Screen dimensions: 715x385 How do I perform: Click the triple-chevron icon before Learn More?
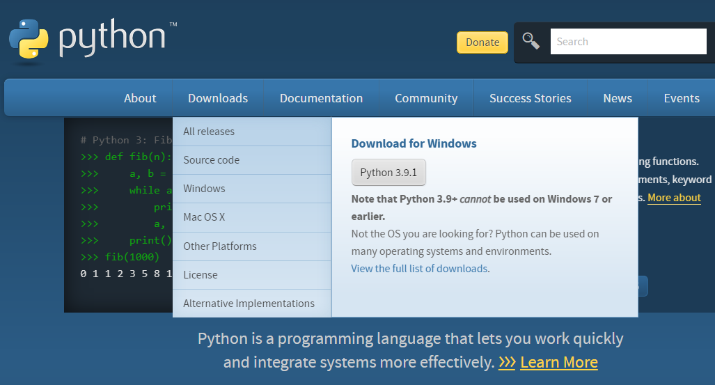507,363
